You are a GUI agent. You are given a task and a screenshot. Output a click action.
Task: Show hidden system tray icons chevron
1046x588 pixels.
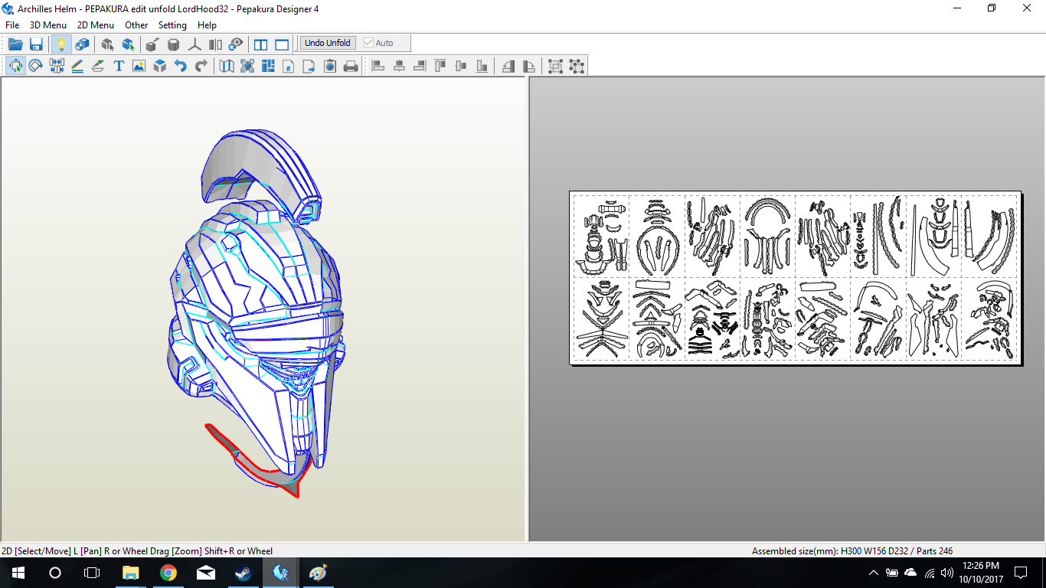(x=874, y=573)
